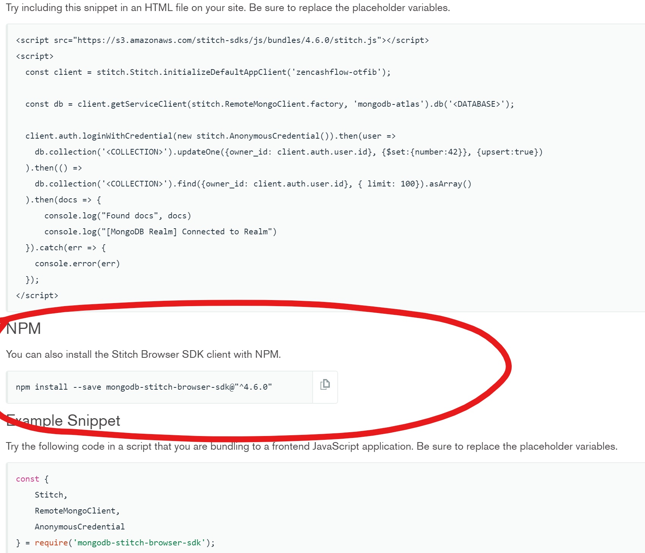The width and height of the screenshot is (645, 553).
Task: Click the stitch.js script src URL line
Action: [222, 40]
